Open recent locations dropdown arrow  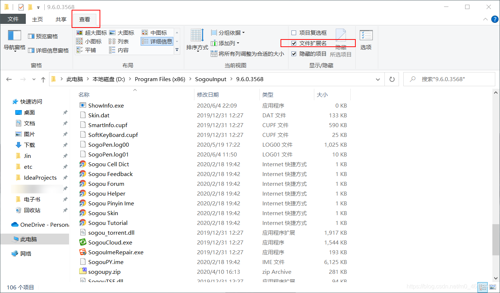[x=34, y=79]
